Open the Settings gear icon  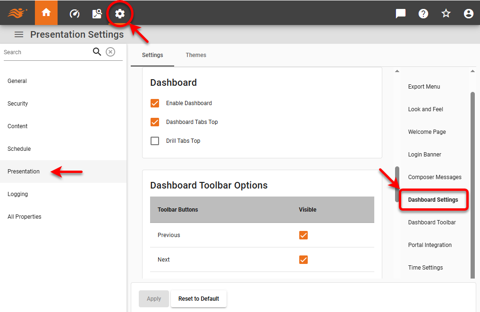[120, 13]
